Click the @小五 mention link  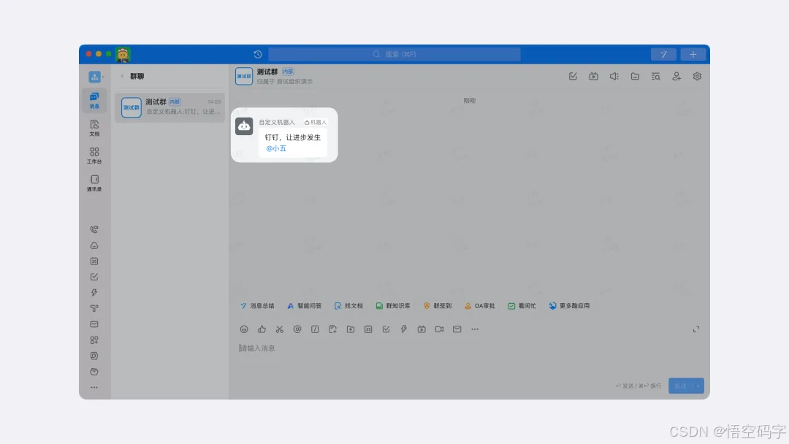(276, 148)
